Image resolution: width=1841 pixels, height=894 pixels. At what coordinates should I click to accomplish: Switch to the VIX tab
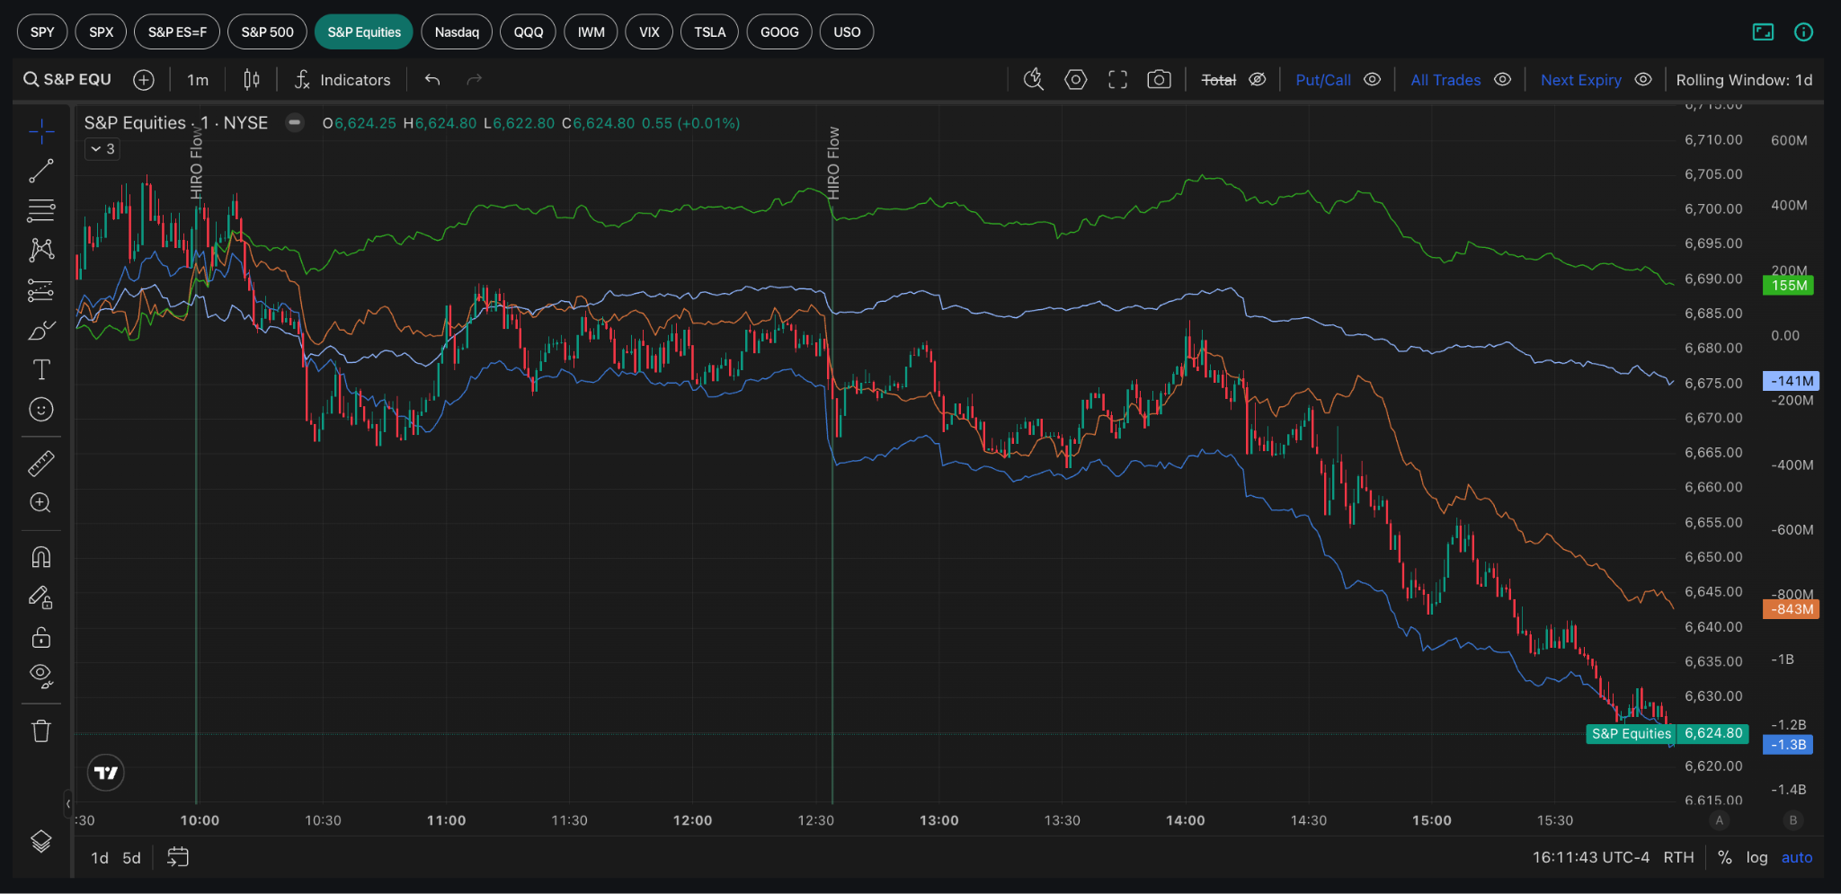tap(649, 32)
